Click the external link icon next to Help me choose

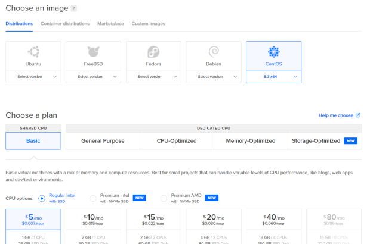(x=357, y=115)
